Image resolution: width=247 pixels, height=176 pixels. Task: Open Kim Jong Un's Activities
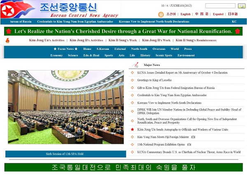click(x=47, y=40)
